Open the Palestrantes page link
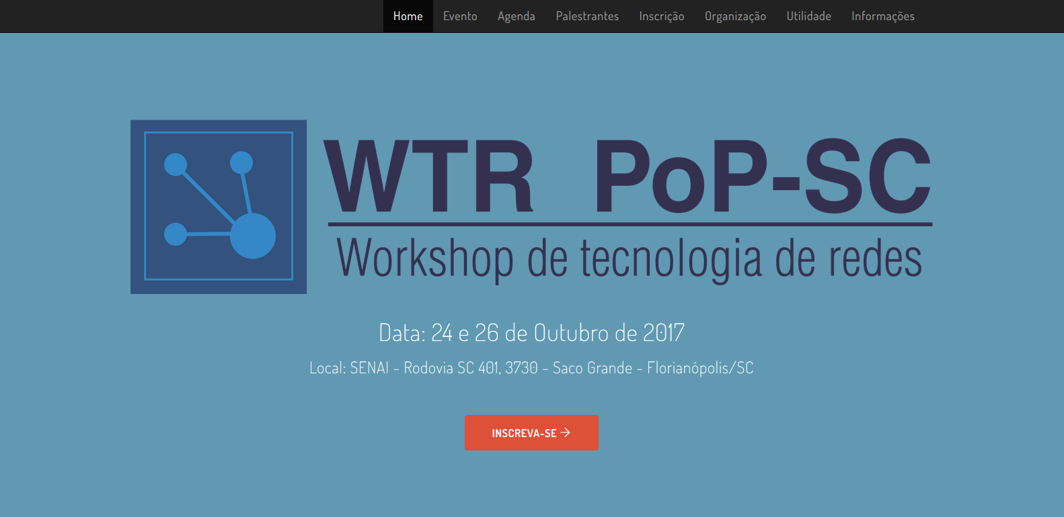This screenshot has width=1064, height=517. [x=586, y=16]
